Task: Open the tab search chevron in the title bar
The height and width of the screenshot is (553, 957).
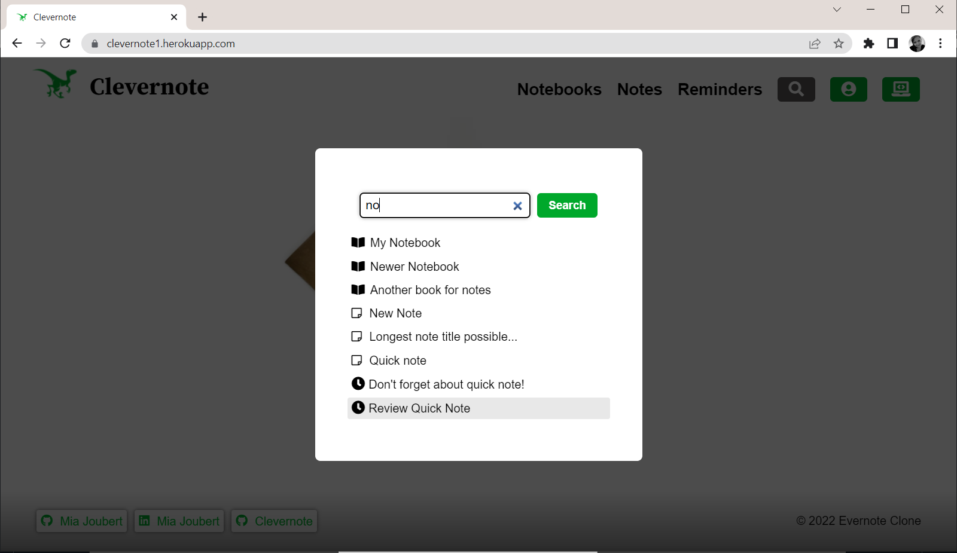Action: click(x=837, y=10)
